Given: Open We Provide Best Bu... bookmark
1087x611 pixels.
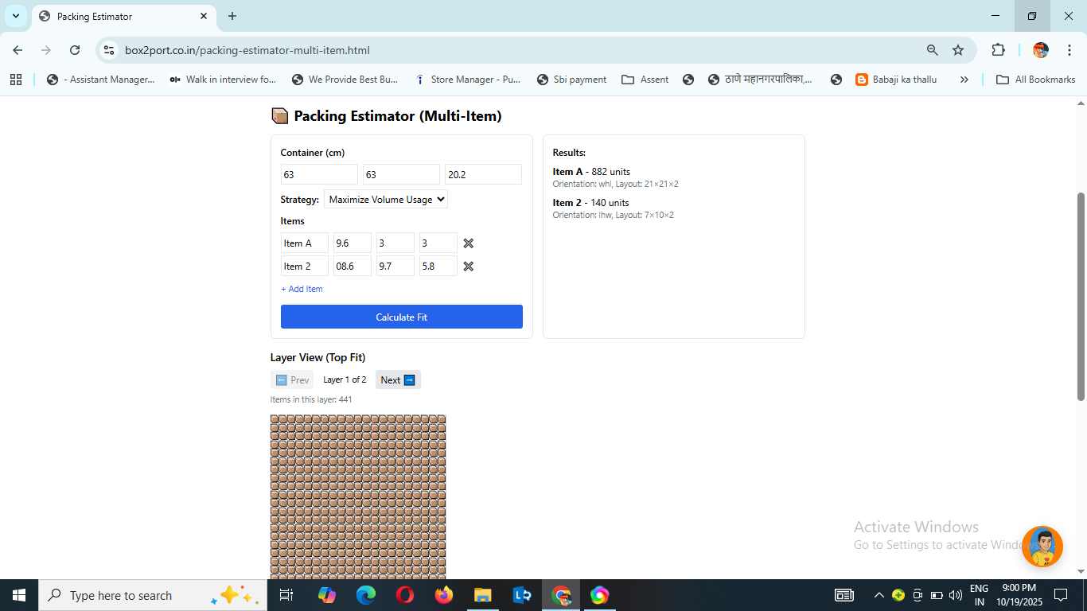Looking at the screenshot, I should pyautogui.click(x=345, y=80).
